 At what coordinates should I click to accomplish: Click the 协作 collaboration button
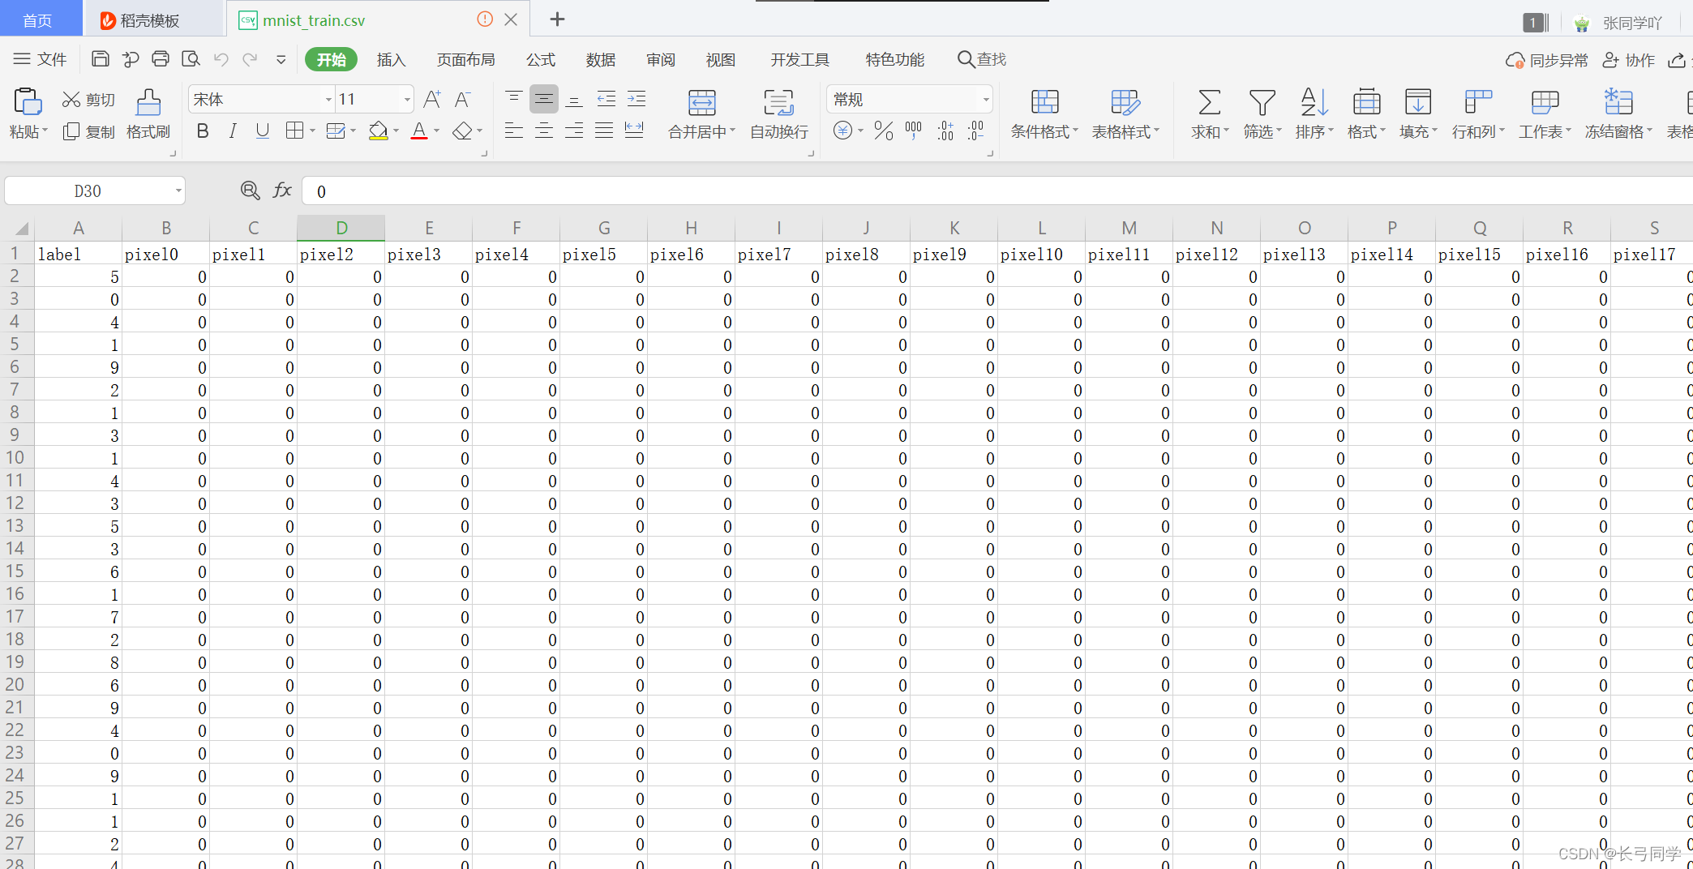pos(1628,60)
